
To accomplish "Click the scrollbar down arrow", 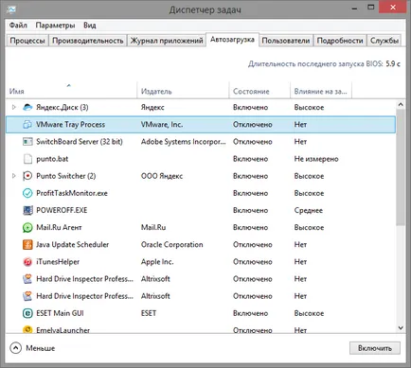I will point(401,328).
